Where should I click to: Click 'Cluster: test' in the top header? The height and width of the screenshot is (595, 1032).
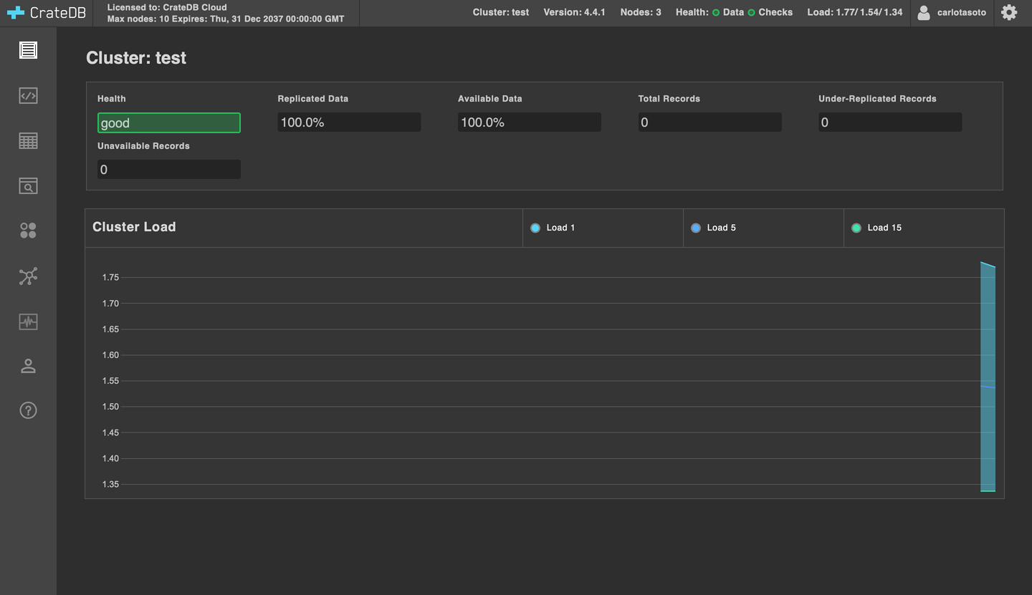(x=501, y=12)
